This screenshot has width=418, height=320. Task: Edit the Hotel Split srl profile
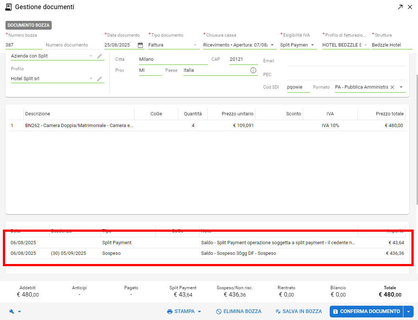[100, 79]
